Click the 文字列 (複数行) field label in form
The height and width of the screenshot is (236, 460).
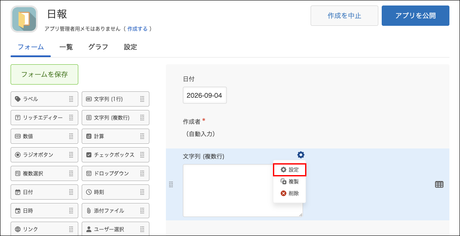click(204, 157)
